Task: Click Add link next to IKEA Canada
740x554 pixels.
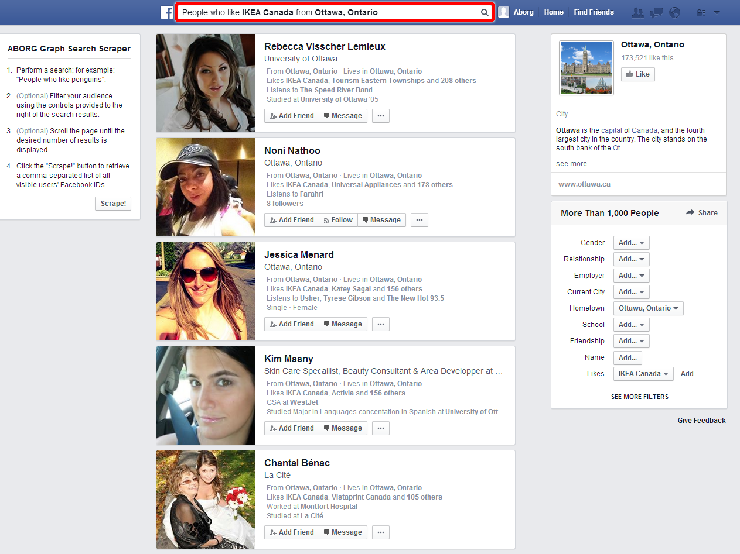Action: pyautogui.click(x=687, y=374)
